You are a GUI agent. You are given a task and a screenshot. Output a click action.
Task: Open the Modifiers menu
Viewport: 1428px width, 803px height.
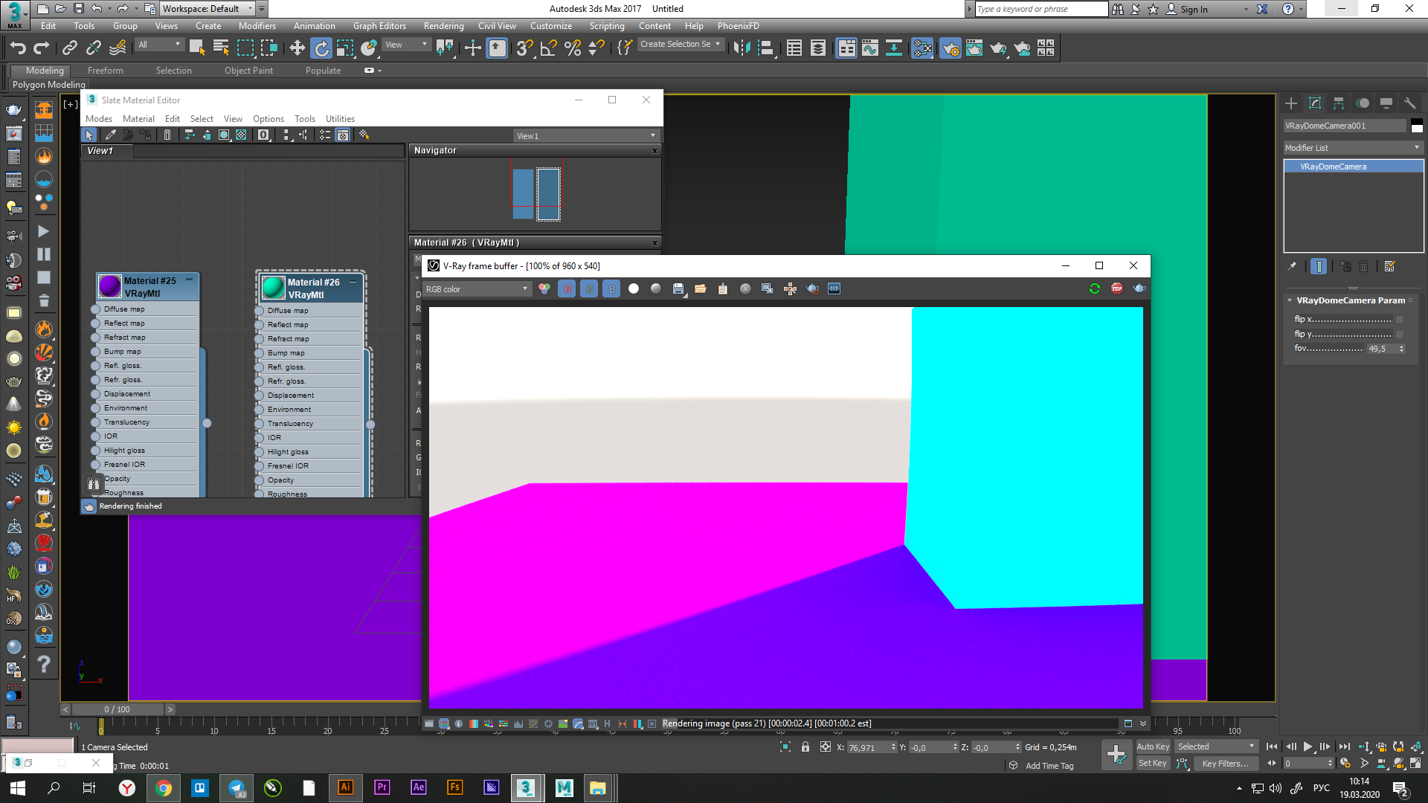point(257,26)
